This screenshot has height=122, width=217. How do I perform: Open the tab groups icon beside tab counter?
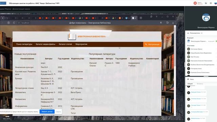[x=6, y=18]
